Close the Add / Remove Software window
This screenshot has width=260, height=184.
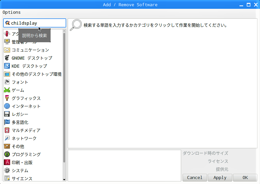tap(256, 5)
